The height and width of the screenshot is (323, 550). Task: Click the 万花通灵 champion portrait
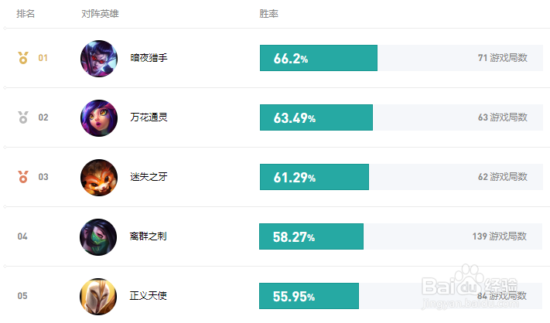click(99, 118)
